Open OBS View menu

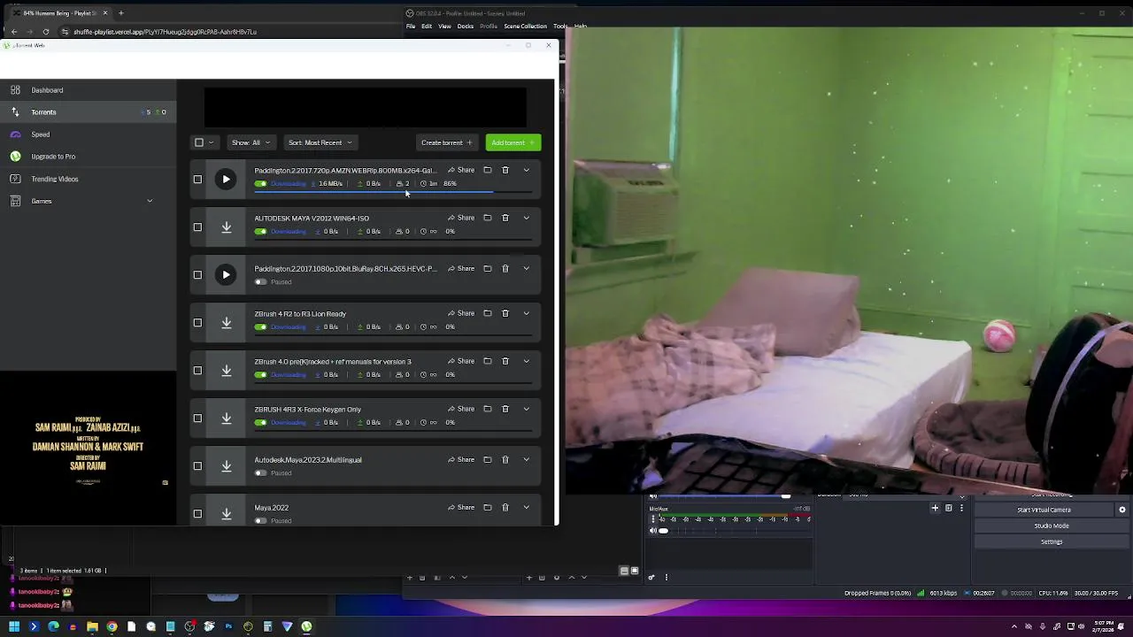[444, 26]
